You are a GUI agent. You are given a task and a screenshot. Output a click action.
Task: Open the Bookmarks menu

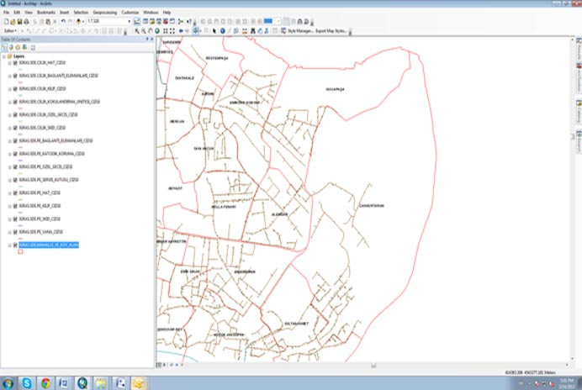(x=45, y=13)
